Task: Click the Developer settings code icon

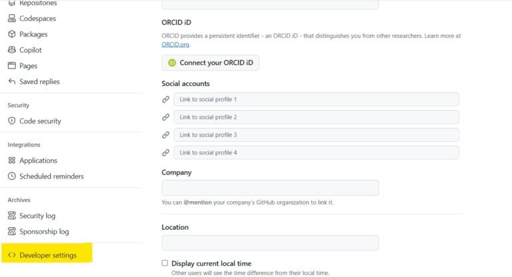Action: (x=12, y=255)
